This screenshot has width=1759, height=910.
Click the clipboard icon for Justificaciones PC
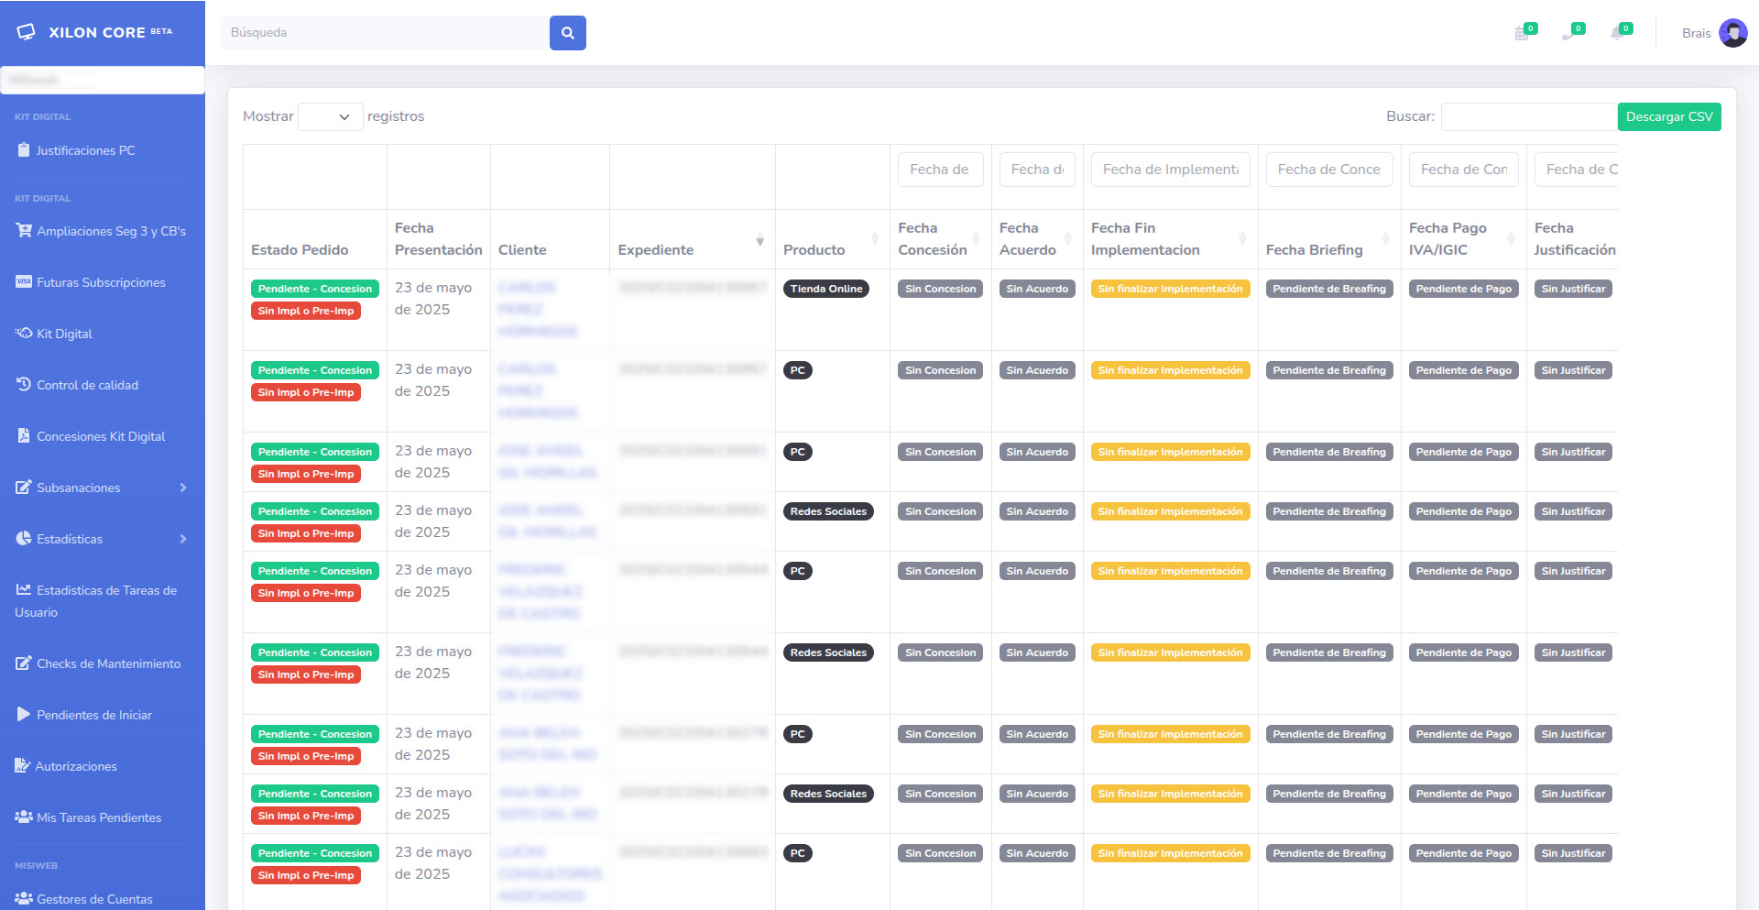coord(24,150)
